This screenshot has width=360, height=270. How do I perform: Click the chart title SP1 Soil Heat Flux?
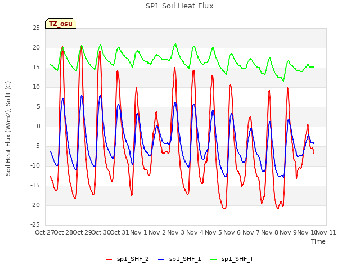pos(179,6)
